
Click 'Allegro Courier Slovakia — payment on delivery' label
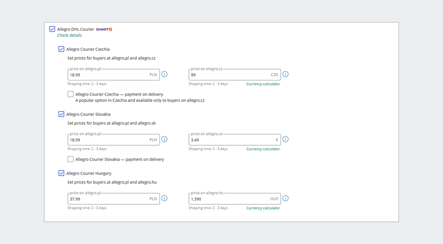pyautogui.click(x=120, y=159)
